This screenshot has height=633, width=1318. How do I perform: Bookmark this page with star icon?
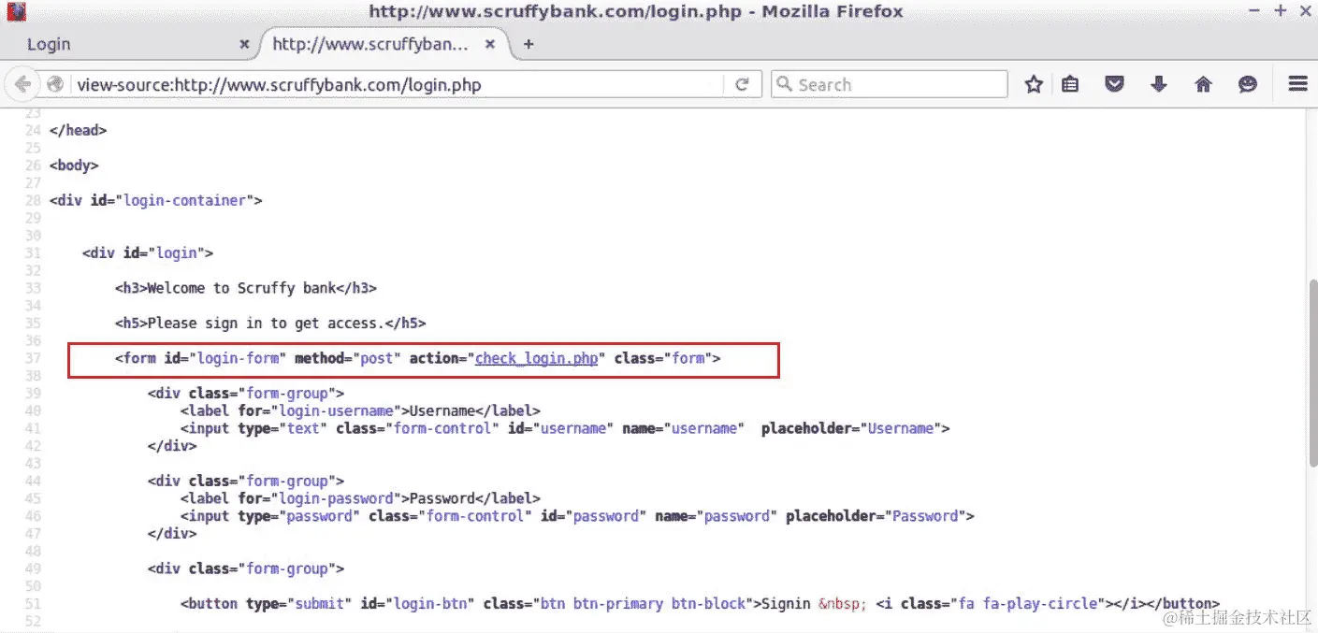tap(1034, 84)
